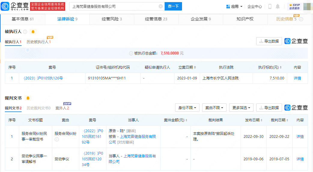Open case (2019)沪0105民初12034号 link
Screen dimensions: 313x172
pos(93,159)
